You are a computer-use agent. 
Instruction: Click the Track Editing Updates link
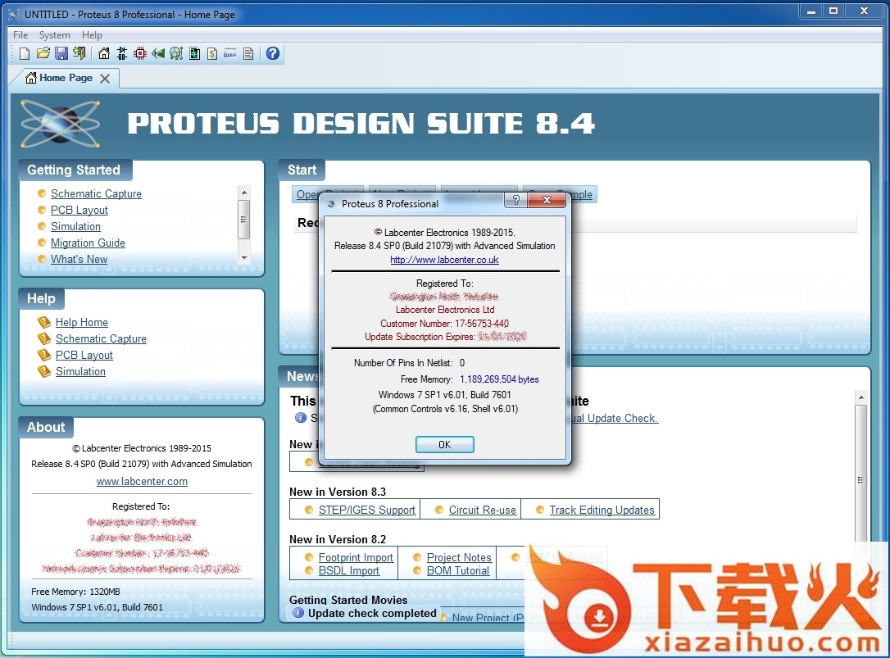(x=602, y=510)
